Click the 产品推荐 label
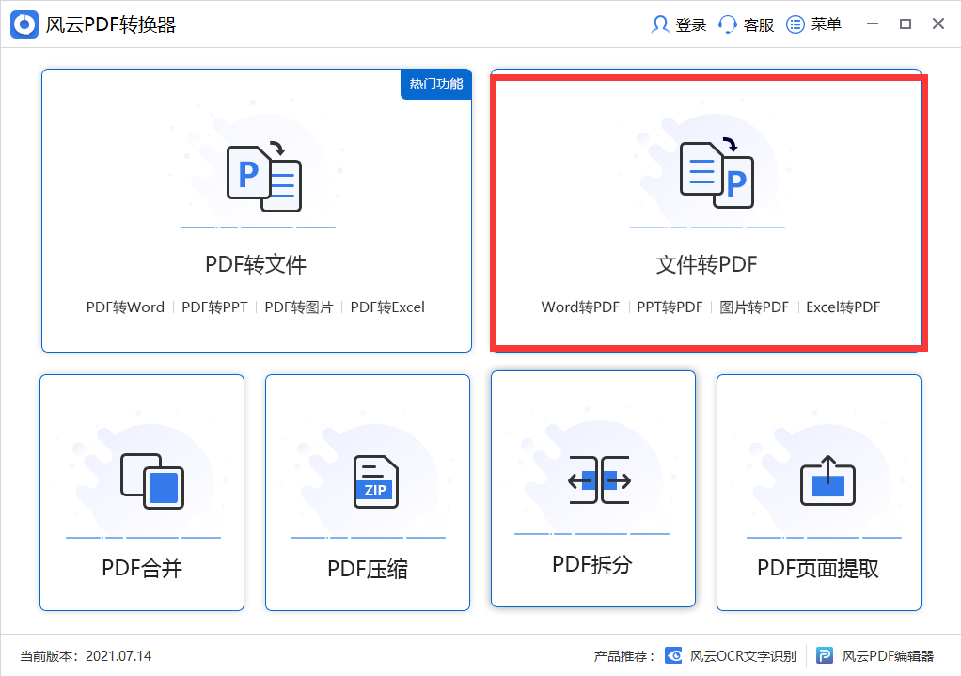 point(624,656)
